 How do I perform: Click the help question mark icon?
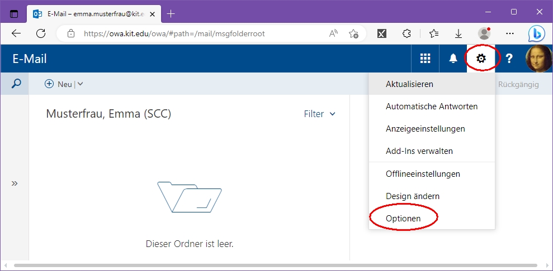[509, 59]
